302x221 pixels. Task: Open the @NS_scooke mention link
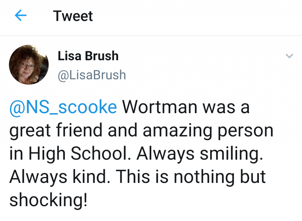coord(63,107)
